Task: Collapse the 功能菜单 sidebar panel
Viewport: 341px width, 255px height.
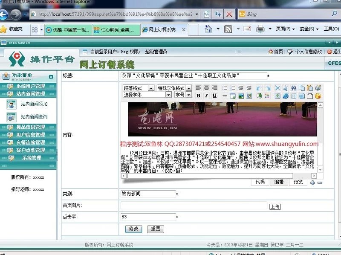Action: 51,77
